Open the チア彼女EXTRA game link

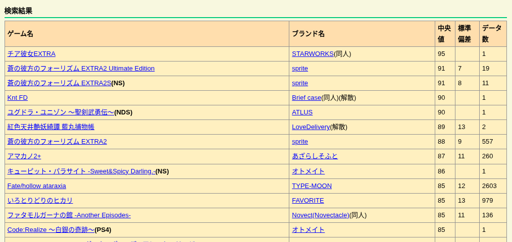point(31,54)
